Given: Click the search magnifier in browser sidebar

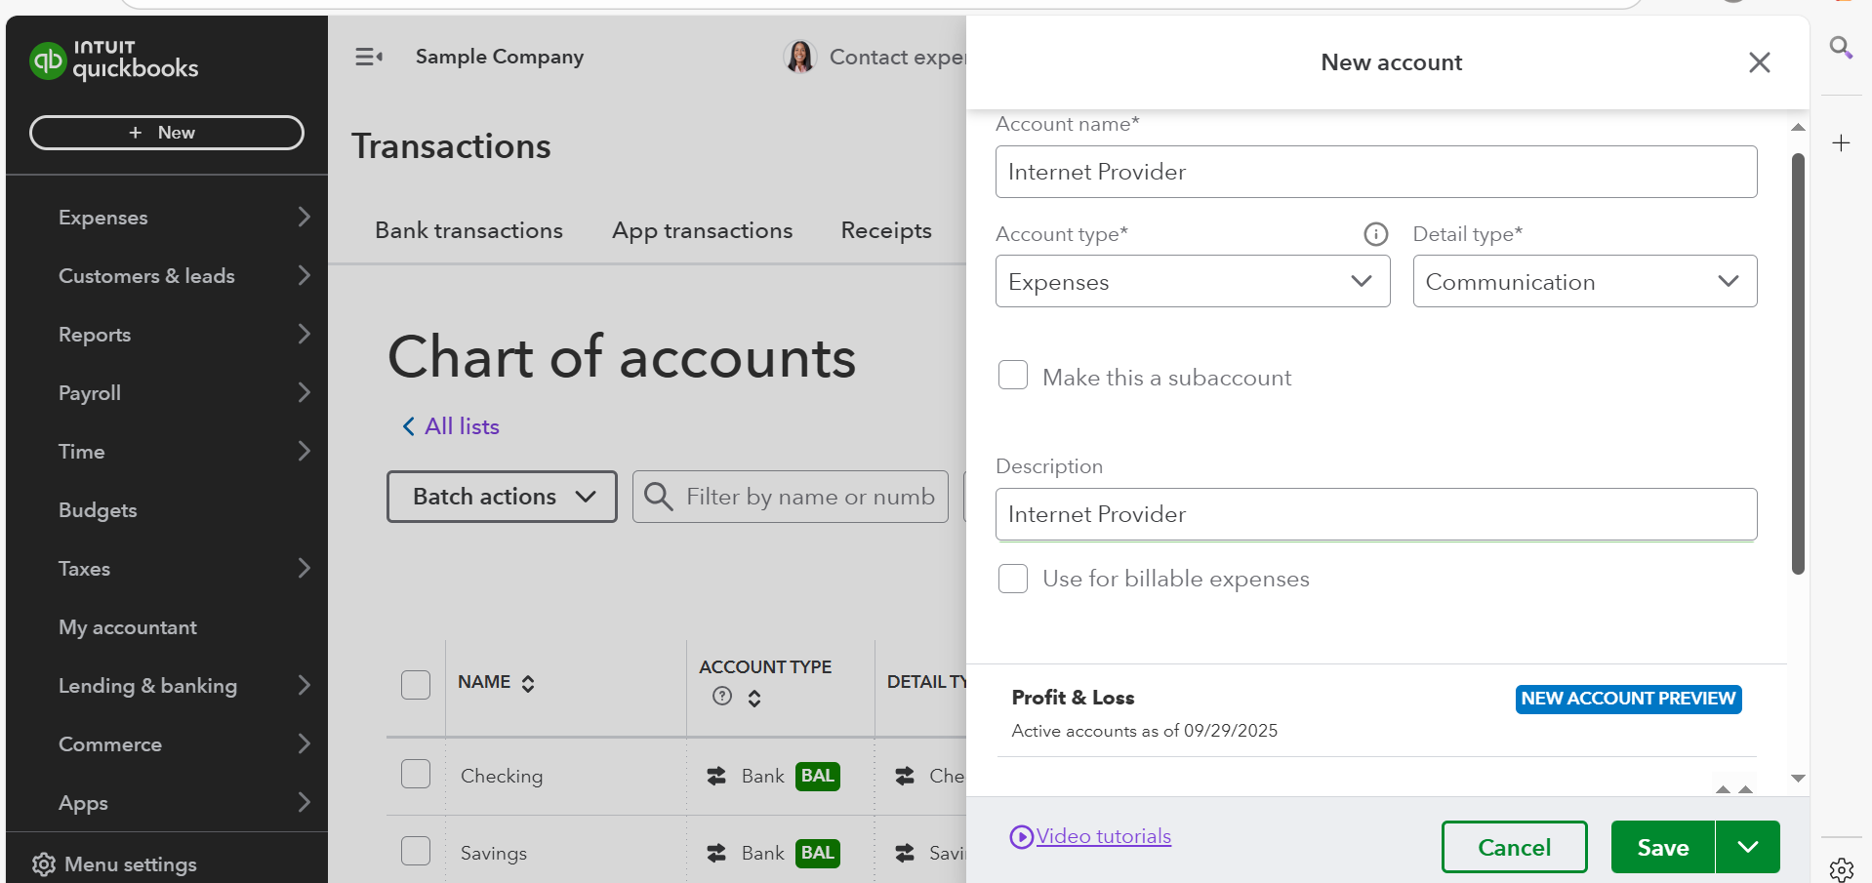Looking at the screenshot, I should (x=1841, y=48).
